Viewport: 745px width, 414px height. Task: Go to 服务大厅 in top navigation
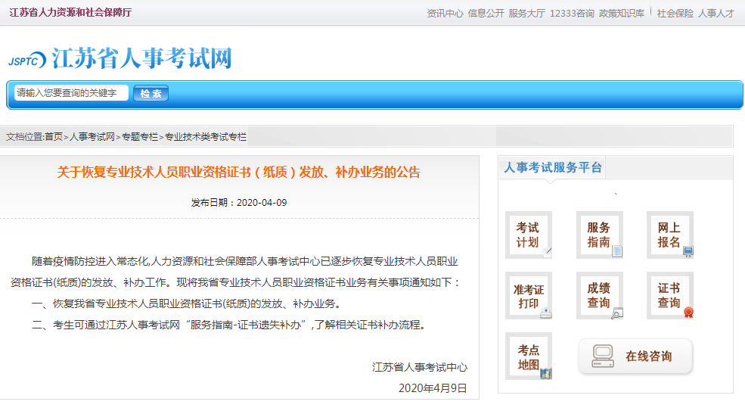pyautogui.click(x=526, y=14)
